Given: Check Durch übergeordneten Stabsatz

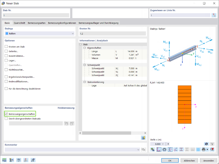Looking at the screenshot, I should point(6,119).
